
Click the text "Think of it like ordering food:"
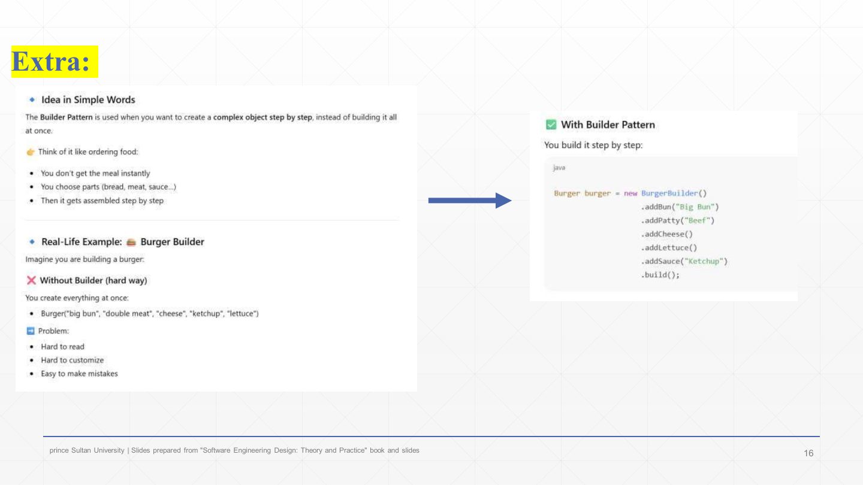pos(88,152)
